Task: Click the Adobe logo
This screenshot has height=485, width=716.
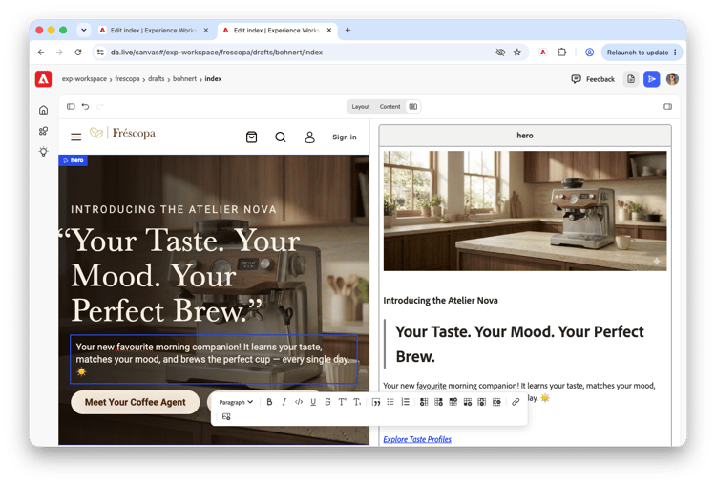Action: (x=43, y=79)
